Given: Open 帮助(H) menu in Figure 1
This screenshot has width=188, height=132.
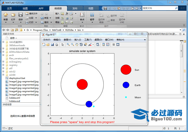Looking at the screenshot, I should click(120, 40).
